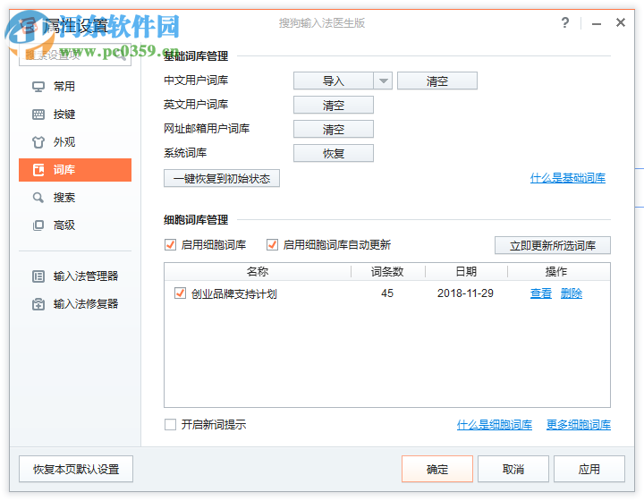
Task: Click the shirt icon beside 外观
Action: [x=38, y=142]
